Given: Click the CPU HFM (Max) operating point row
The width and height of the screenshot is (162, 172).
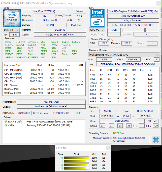Looking at the screenshot, I should point(44,78).
